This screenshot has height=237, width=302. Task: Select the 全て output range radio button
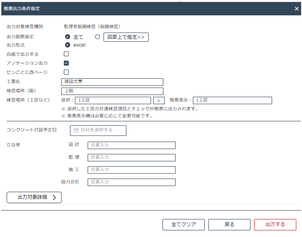point(68,37)
